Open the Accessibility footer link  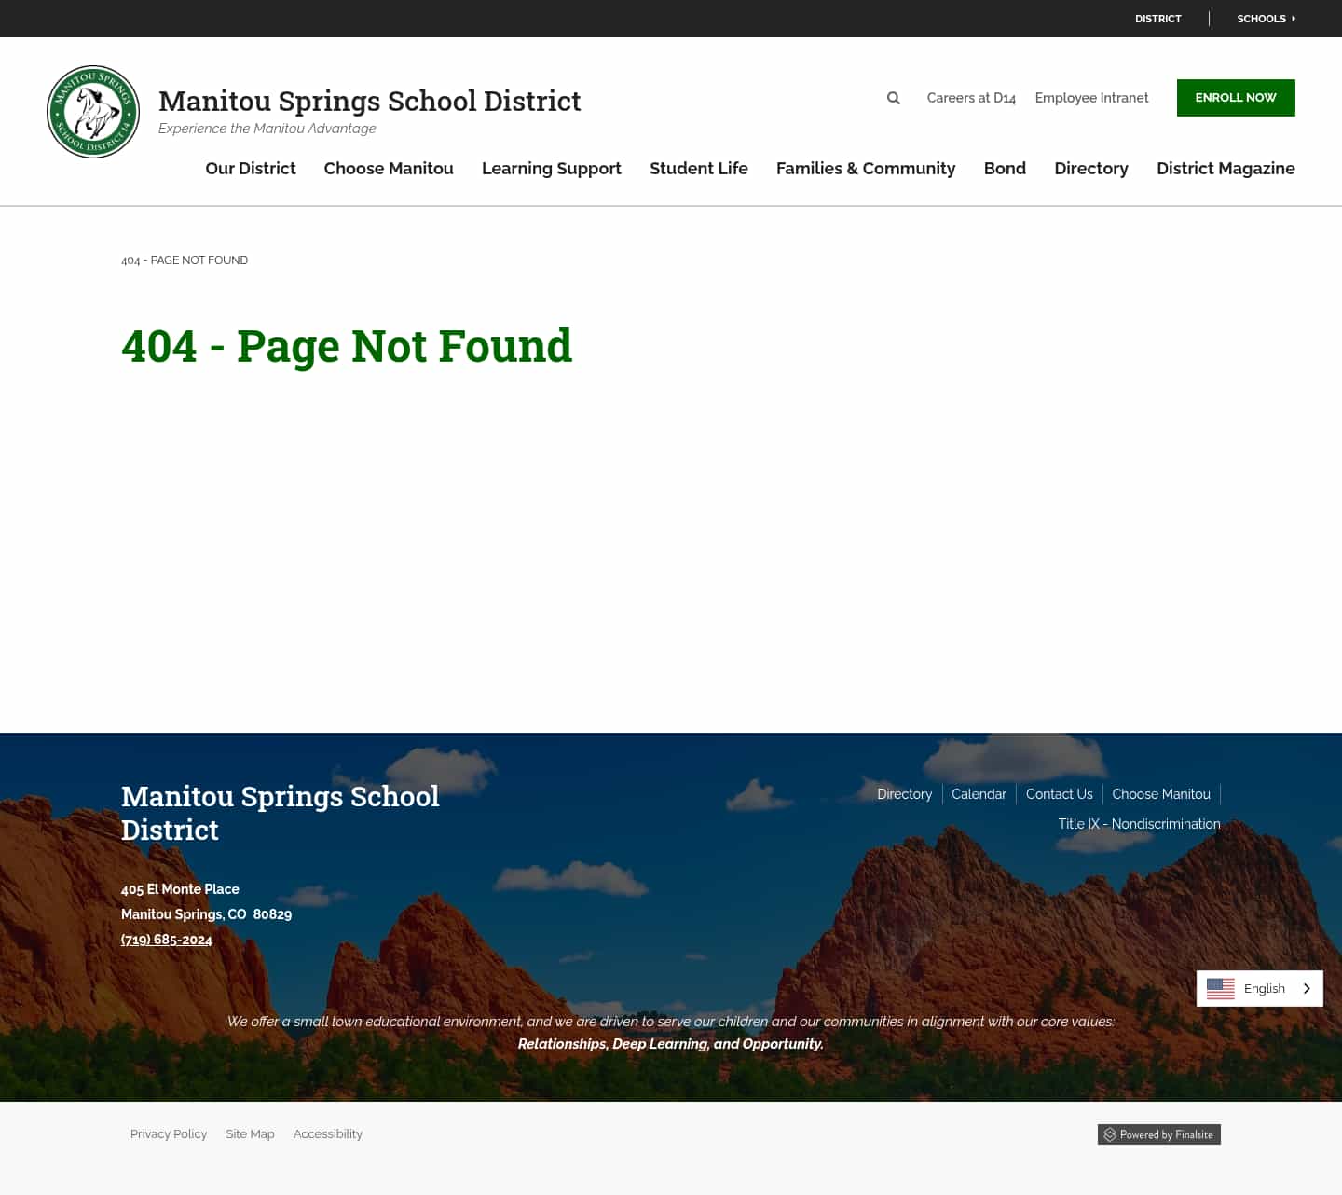pos(328,1134)
